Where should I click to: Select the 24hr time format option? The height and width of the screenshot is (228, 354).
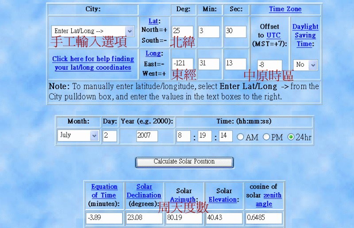[291, 137]
